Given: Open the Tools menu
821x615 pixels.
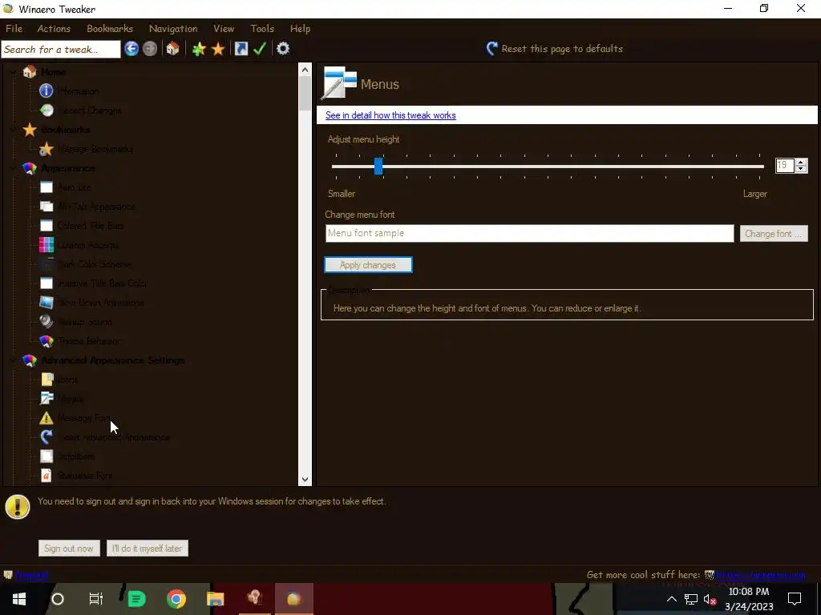Looking at the screenshot, I should tap(262, 29).
